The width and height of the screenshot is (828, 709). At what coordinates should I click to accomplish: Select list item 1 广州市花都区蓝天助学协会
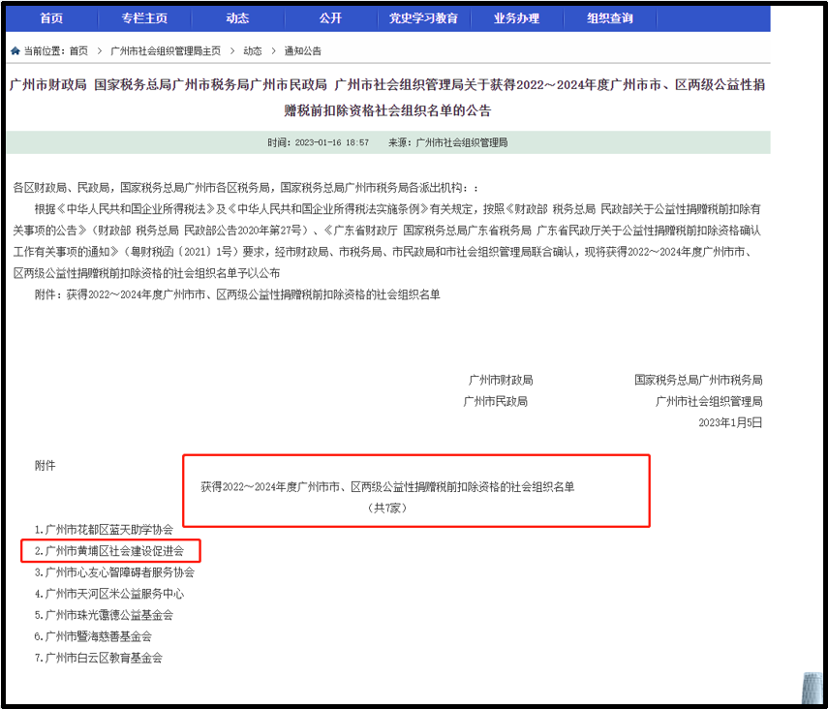[104, 530]
